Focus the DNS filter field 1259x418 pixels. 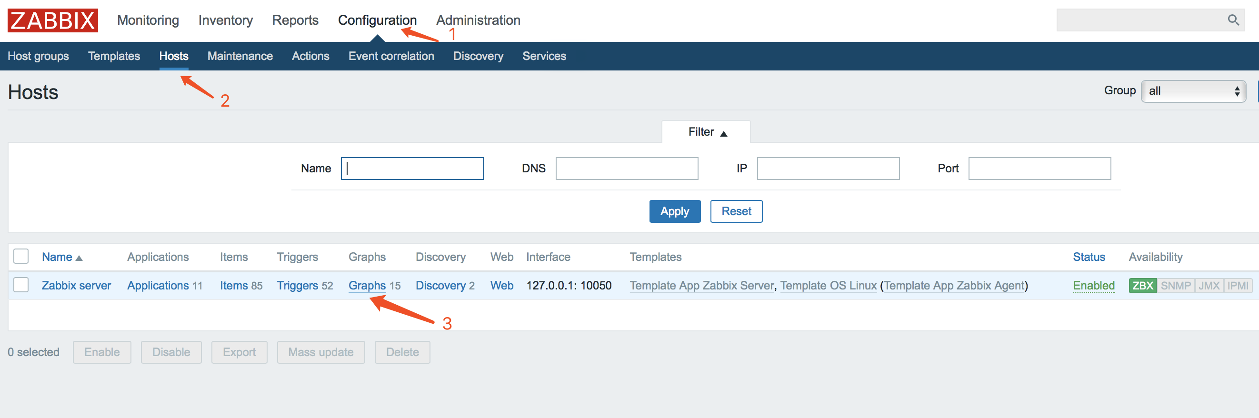click(627, 169)
